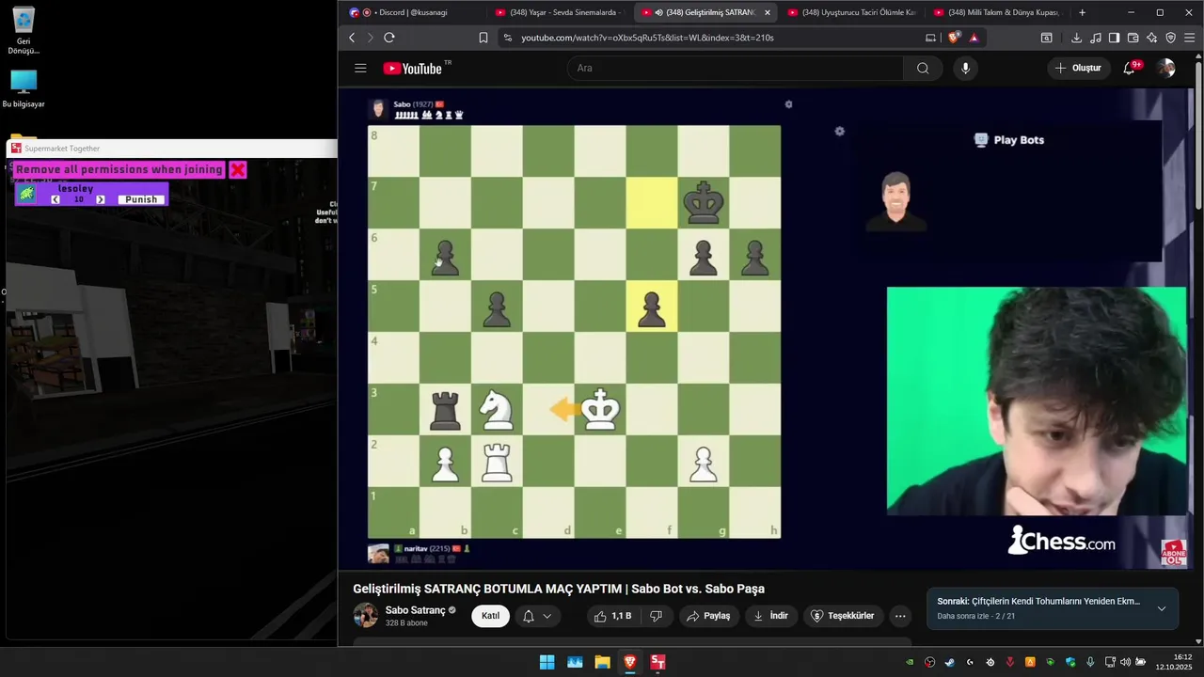Close the Remove all permissions red X

[x=238, y=169]
